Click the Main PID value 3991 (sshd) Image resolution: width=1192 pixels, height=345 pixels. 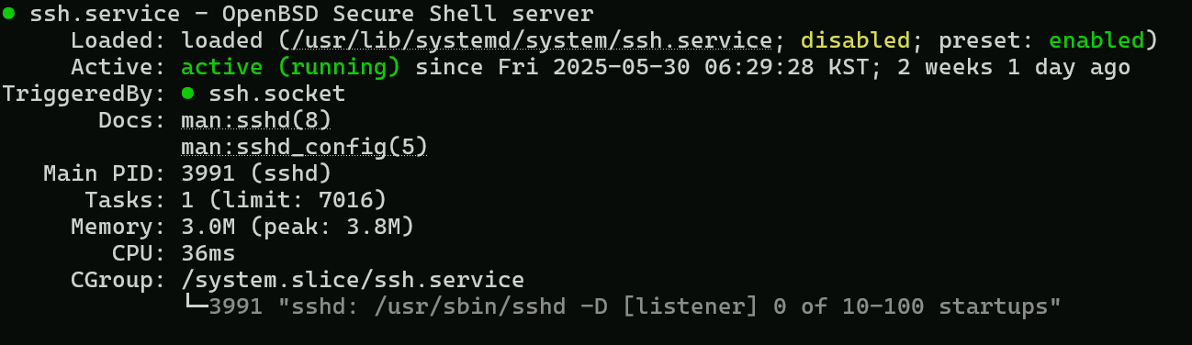click(256, 173)
